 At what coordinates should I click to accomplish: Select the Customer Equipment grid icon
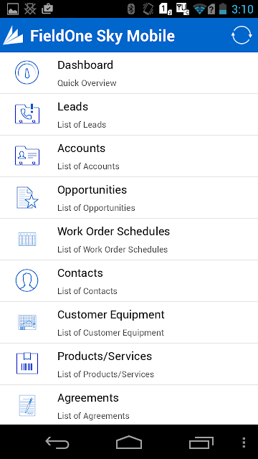coord(27,322)
